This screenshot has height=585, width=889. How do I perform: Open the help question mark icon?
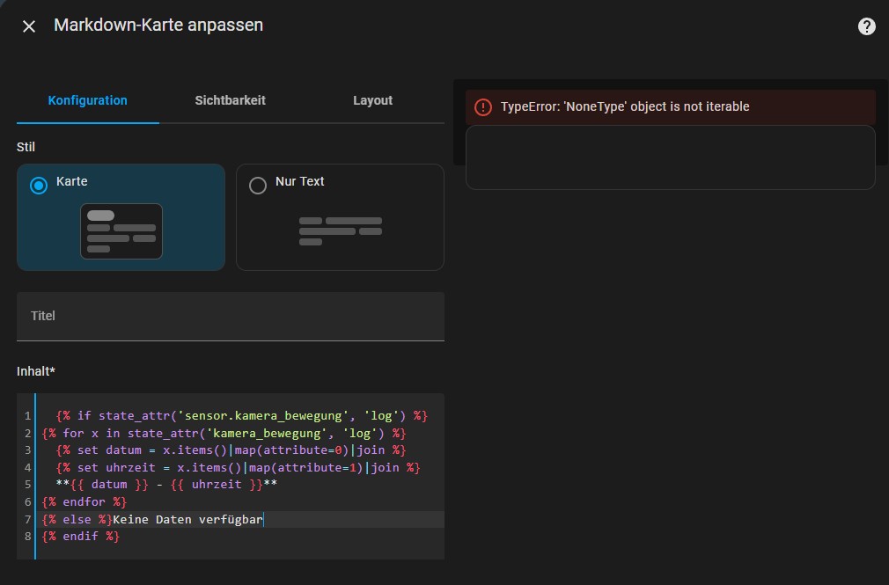click(x=866, y=26)
